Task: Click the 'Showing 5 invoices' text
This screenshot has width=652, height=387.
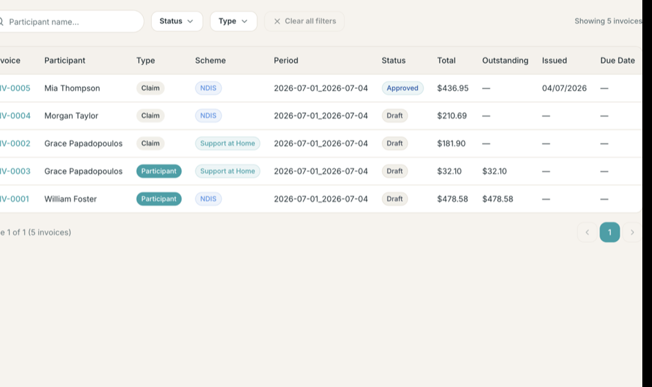Action: [608, 21]
